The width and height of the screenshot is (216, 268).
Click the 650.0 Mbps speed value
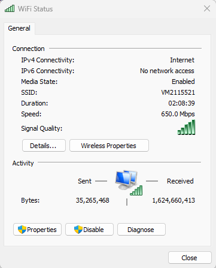tap(178, 114)
